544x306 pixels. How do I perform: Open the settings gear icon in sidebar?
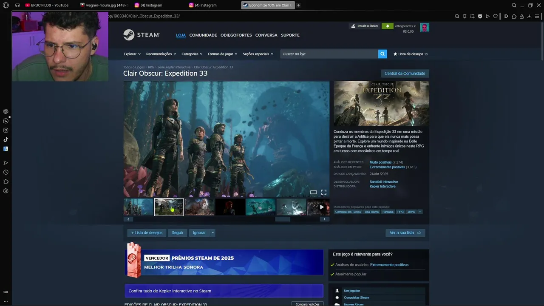pyautogui.click(x=6, y=191)
